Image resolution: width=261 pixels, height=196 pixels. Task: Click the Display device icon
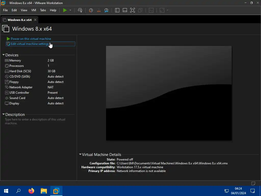point(7,103)
